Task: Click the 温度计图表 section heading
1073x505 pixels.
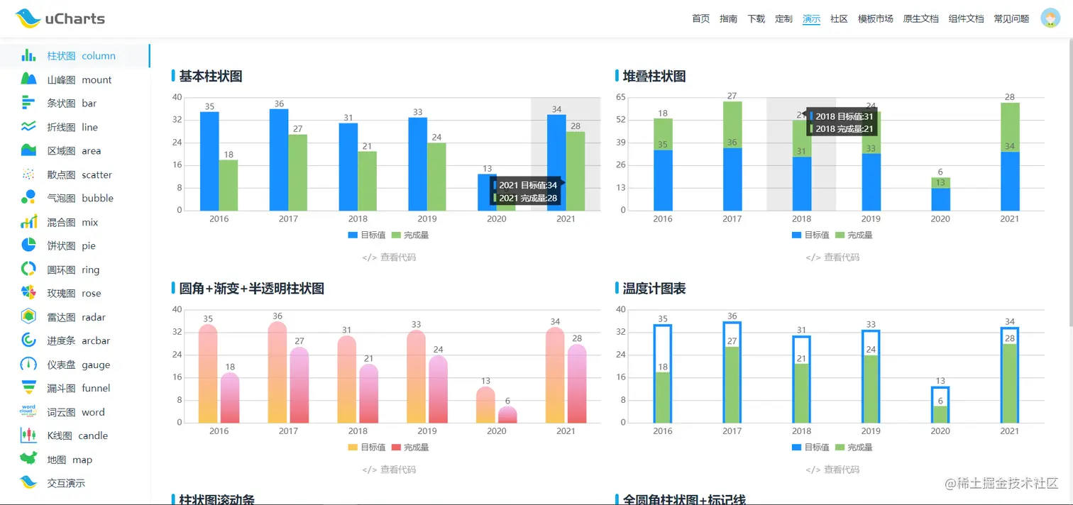Action: tap(654, 288)
